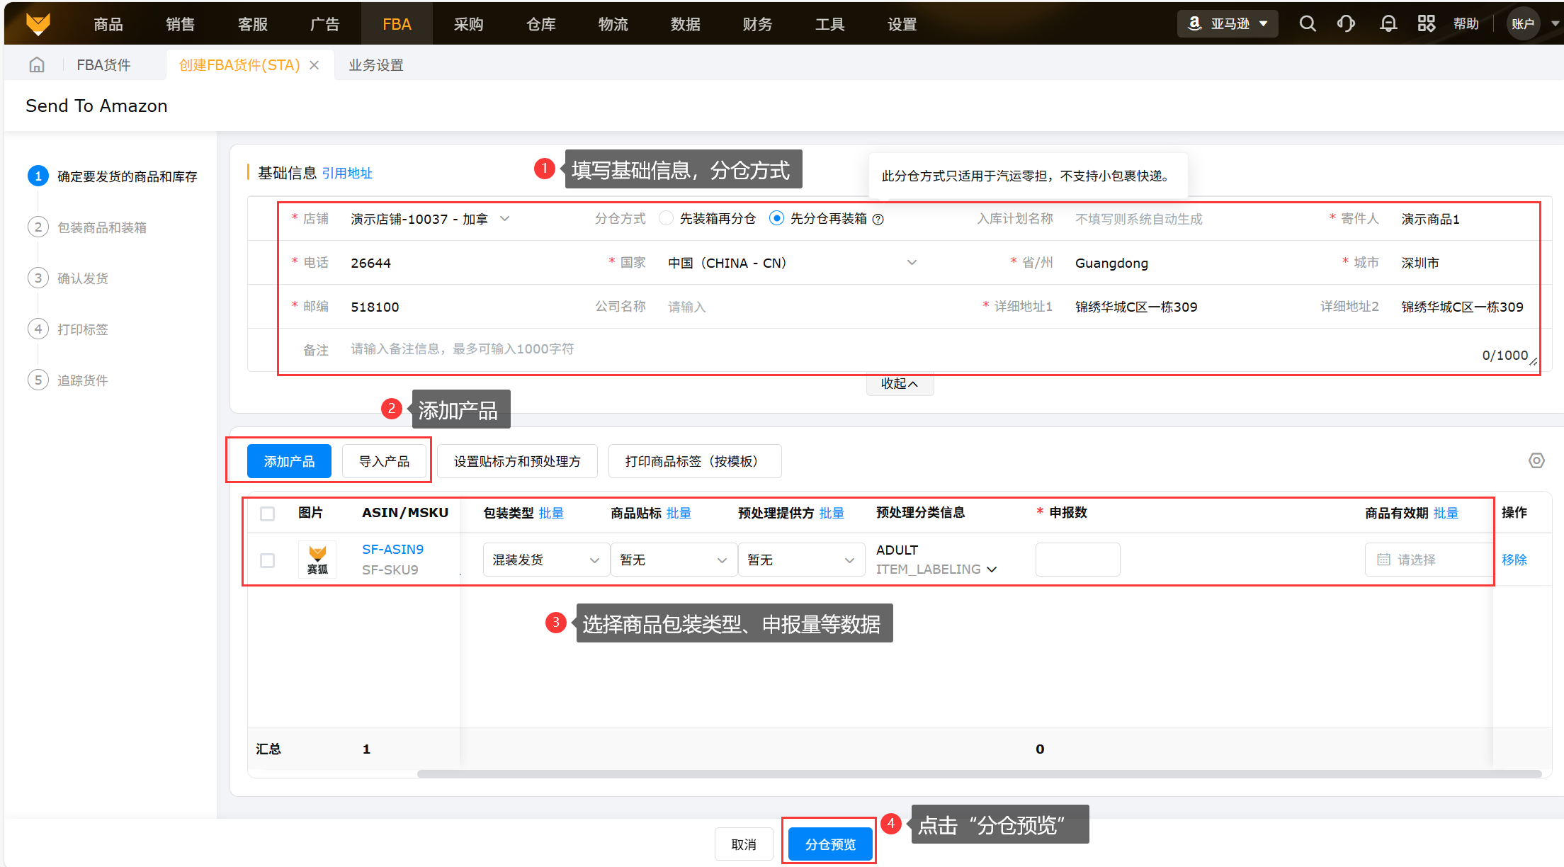The height and width of the screenshot is (867, 1564).
Task: Click the search magnifier icon in header
Action: pyautogui.click(x=1308, y=24)
